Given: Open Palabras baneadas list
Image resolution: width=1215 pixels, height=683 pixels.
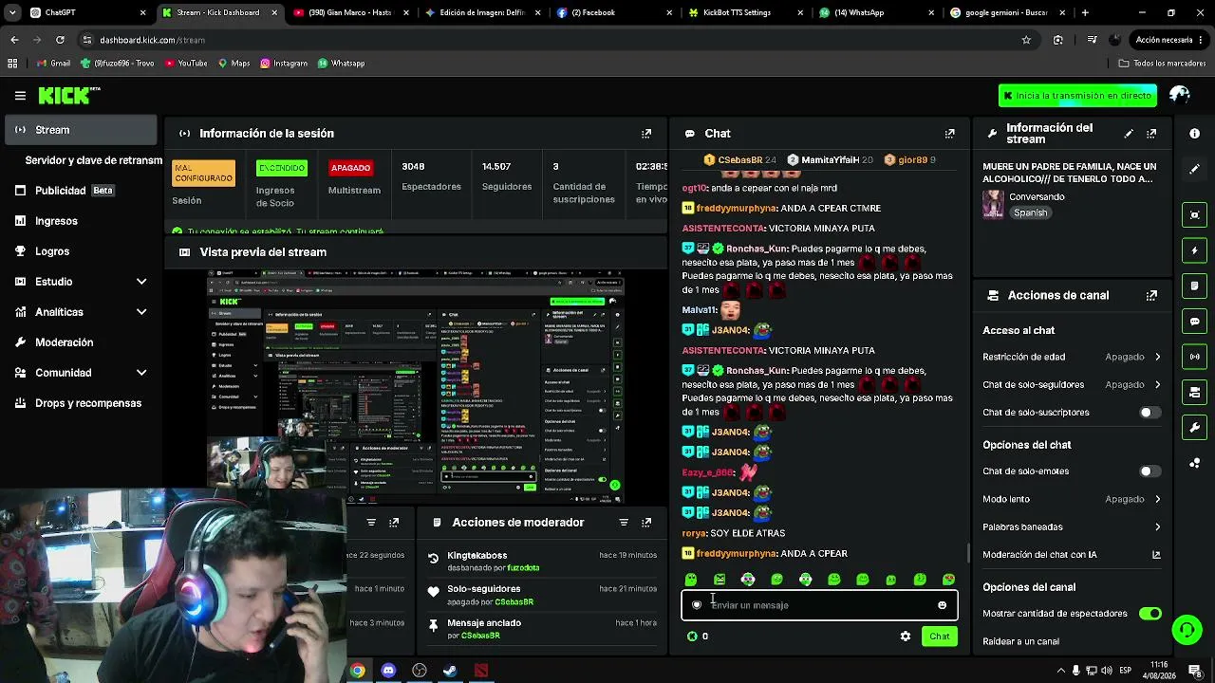Looking at the screenshot, I should point(1073,526).
